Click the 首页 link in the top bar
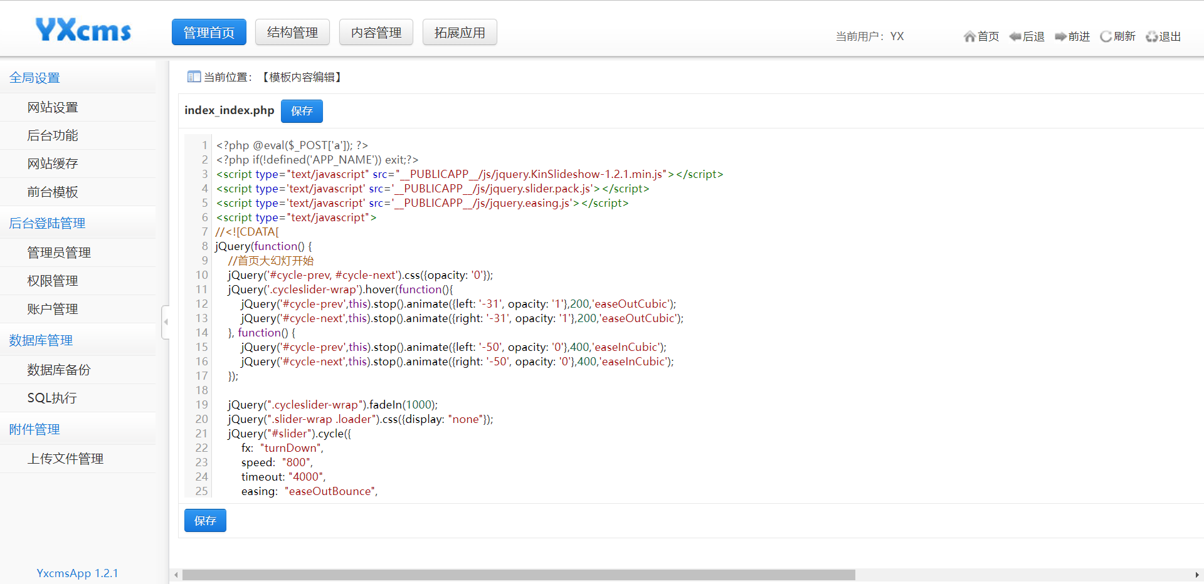The image size is (1204, 584). [988, 36]
